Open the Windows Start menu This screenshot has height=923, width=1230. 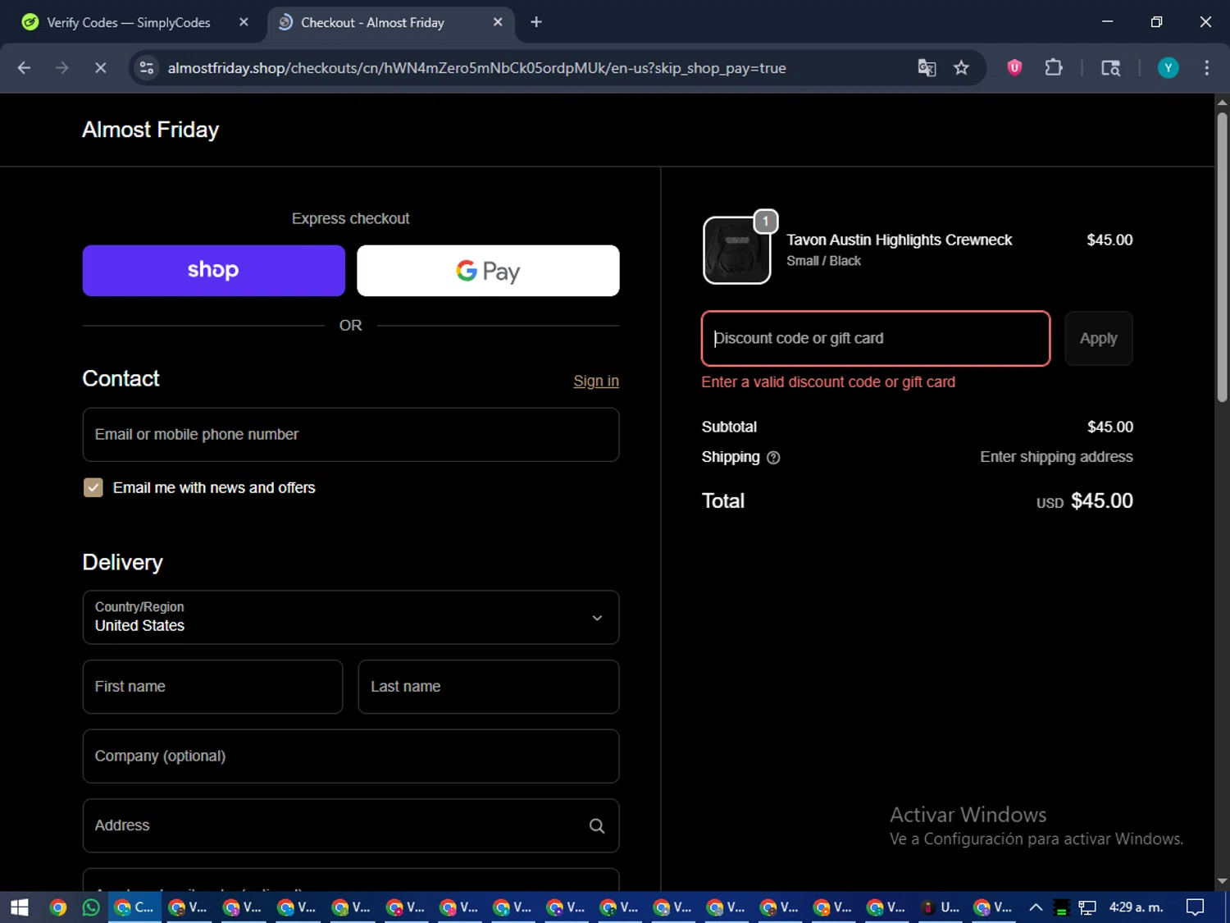pos(20,907)
